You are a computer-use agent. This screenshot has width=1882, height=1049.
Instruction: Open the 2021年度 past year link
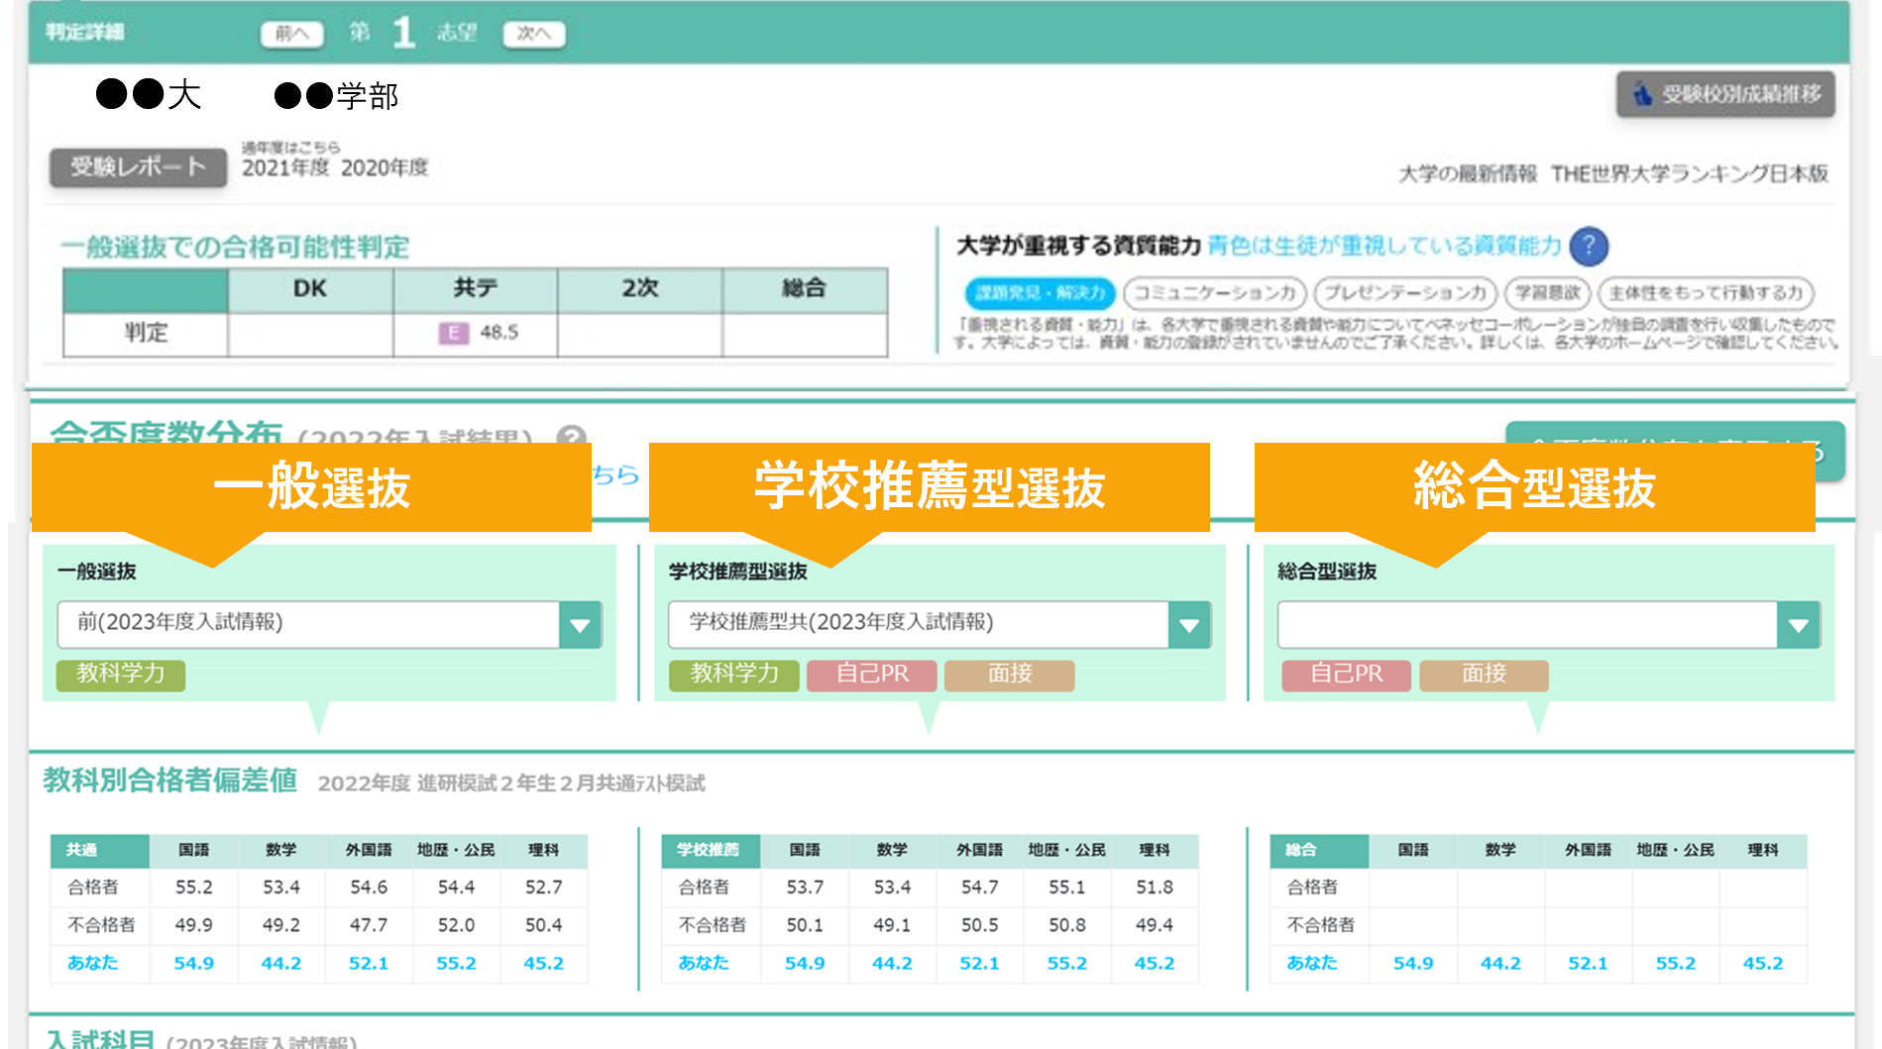285,168
